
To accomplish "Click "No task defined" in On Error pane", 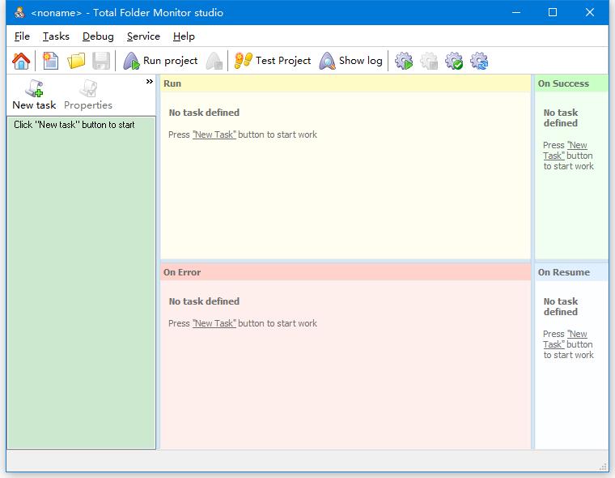I will pyautogui.click(x=204, y=301).
